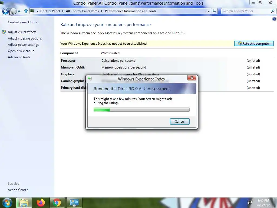Screen dimensions: 277x208
Task: Open All Control Panel Items breadcrumb
Action: coord(82,11)
